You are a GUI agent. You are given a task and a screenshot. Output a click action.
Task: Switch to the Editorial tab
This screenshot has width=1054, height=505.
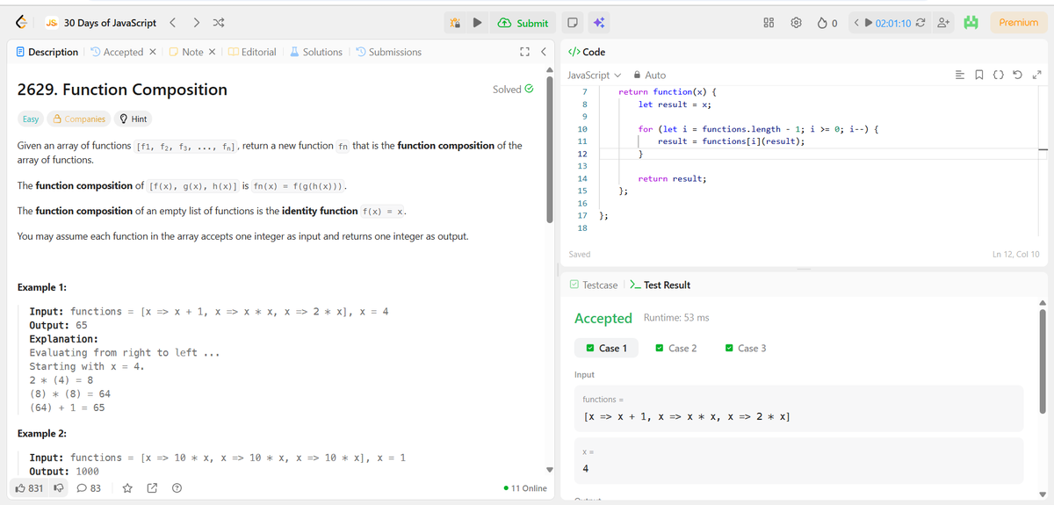click(252, 52)
